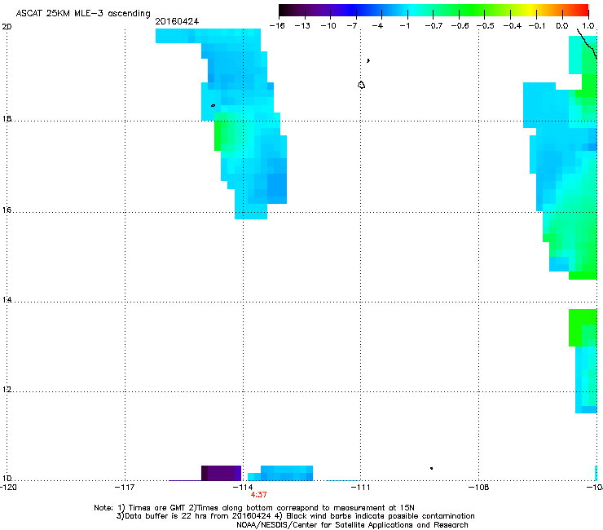Click the "ASCAT 25KM MLE-3 ascending" plot title

point(83,14)
